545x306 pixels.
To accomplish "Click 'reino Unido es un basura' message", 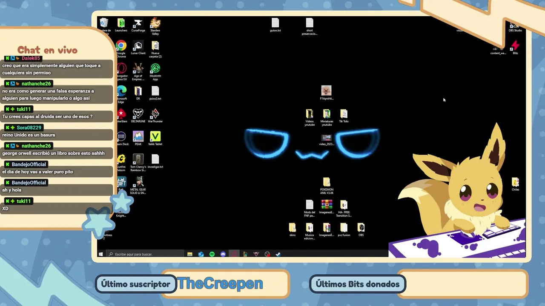I will [29, 135].
